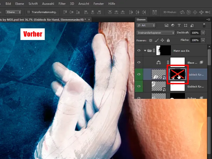Select the 3D slide mode icon
Viewport: 212px width, 159px height.
(x=201, y=12)
